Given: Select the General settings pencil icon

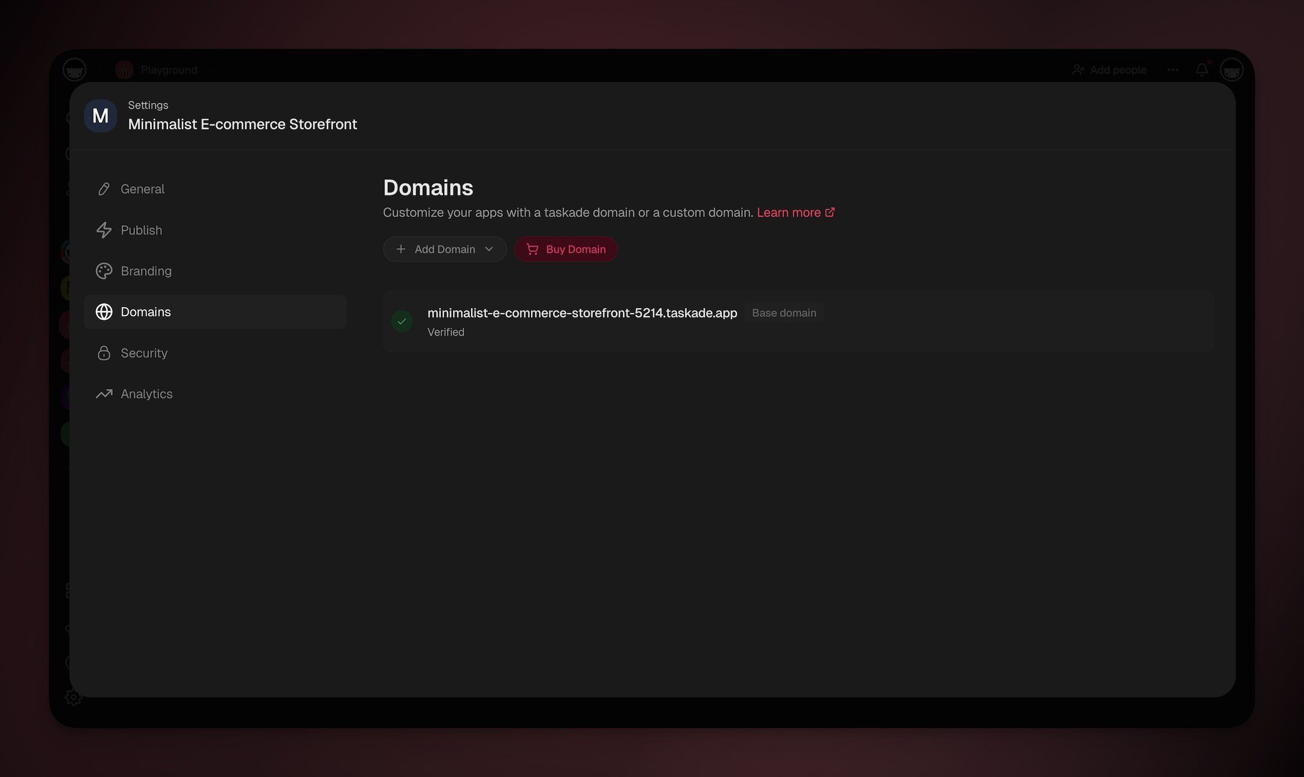Looking at the screenshot, I should coord(104,188).
